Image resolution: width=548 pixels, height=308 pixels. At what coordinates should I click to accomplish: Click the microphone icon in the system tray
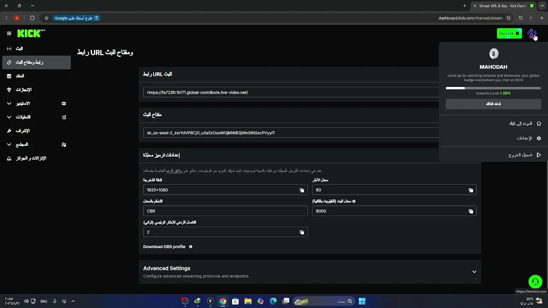pyautogui.click(x=54, y=301)
